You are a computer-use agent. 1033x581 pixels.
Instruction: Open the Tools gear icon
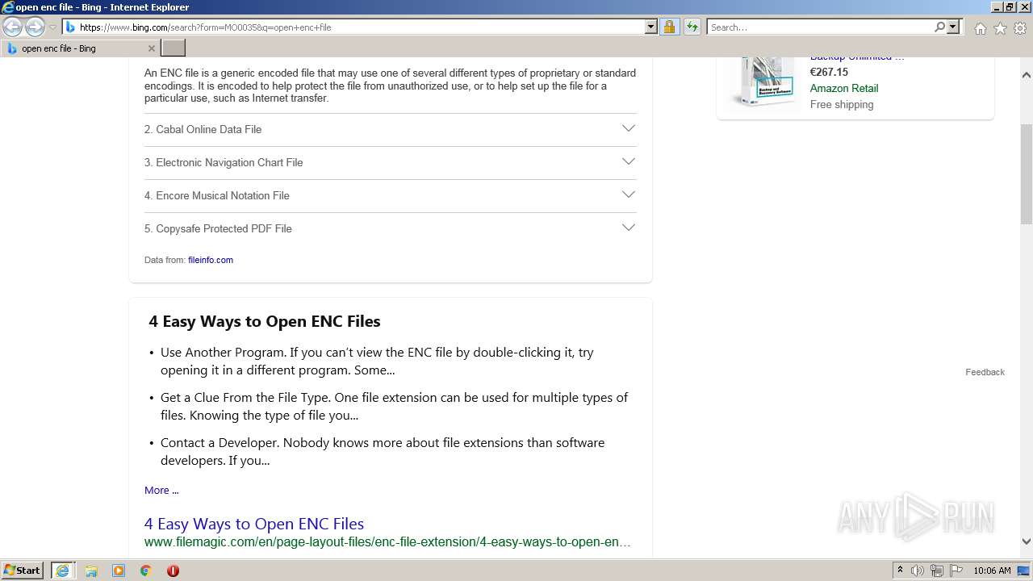[x=1020, y=28]
